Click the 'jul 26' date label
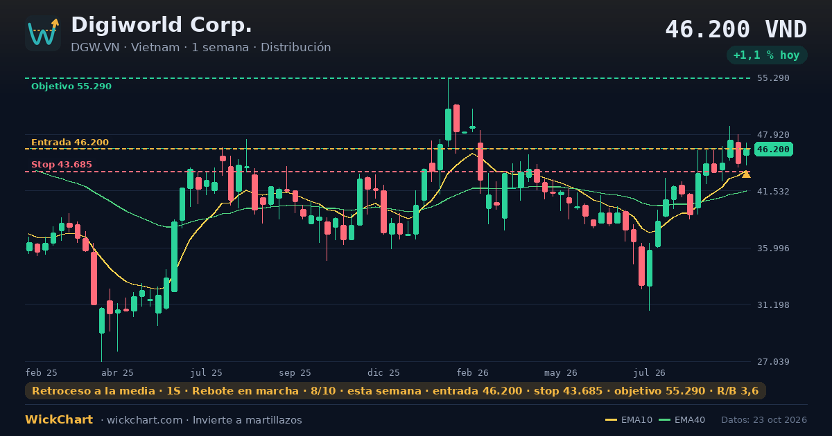 click(x=650, y=373)
